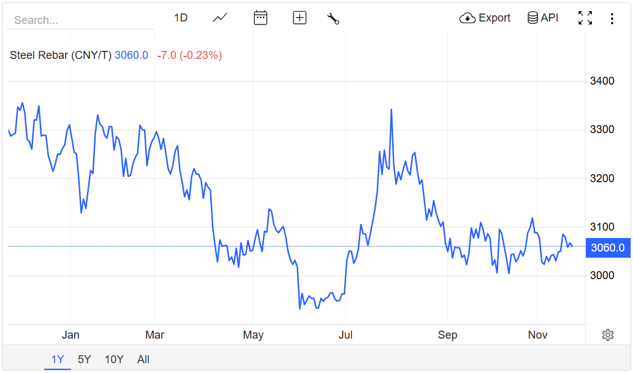Click the plus compare/add indicator icon

coord(300,18)
